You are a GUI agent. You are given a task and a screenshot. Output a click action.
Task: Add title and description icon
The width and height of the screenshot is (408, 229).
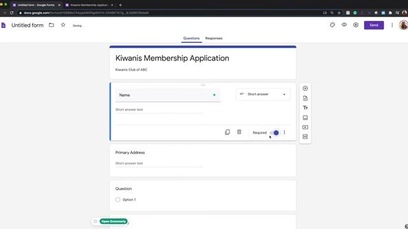(x=305, y=108)
